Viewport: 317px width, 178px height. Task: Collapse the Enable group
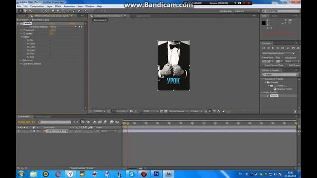pos(21,37)
